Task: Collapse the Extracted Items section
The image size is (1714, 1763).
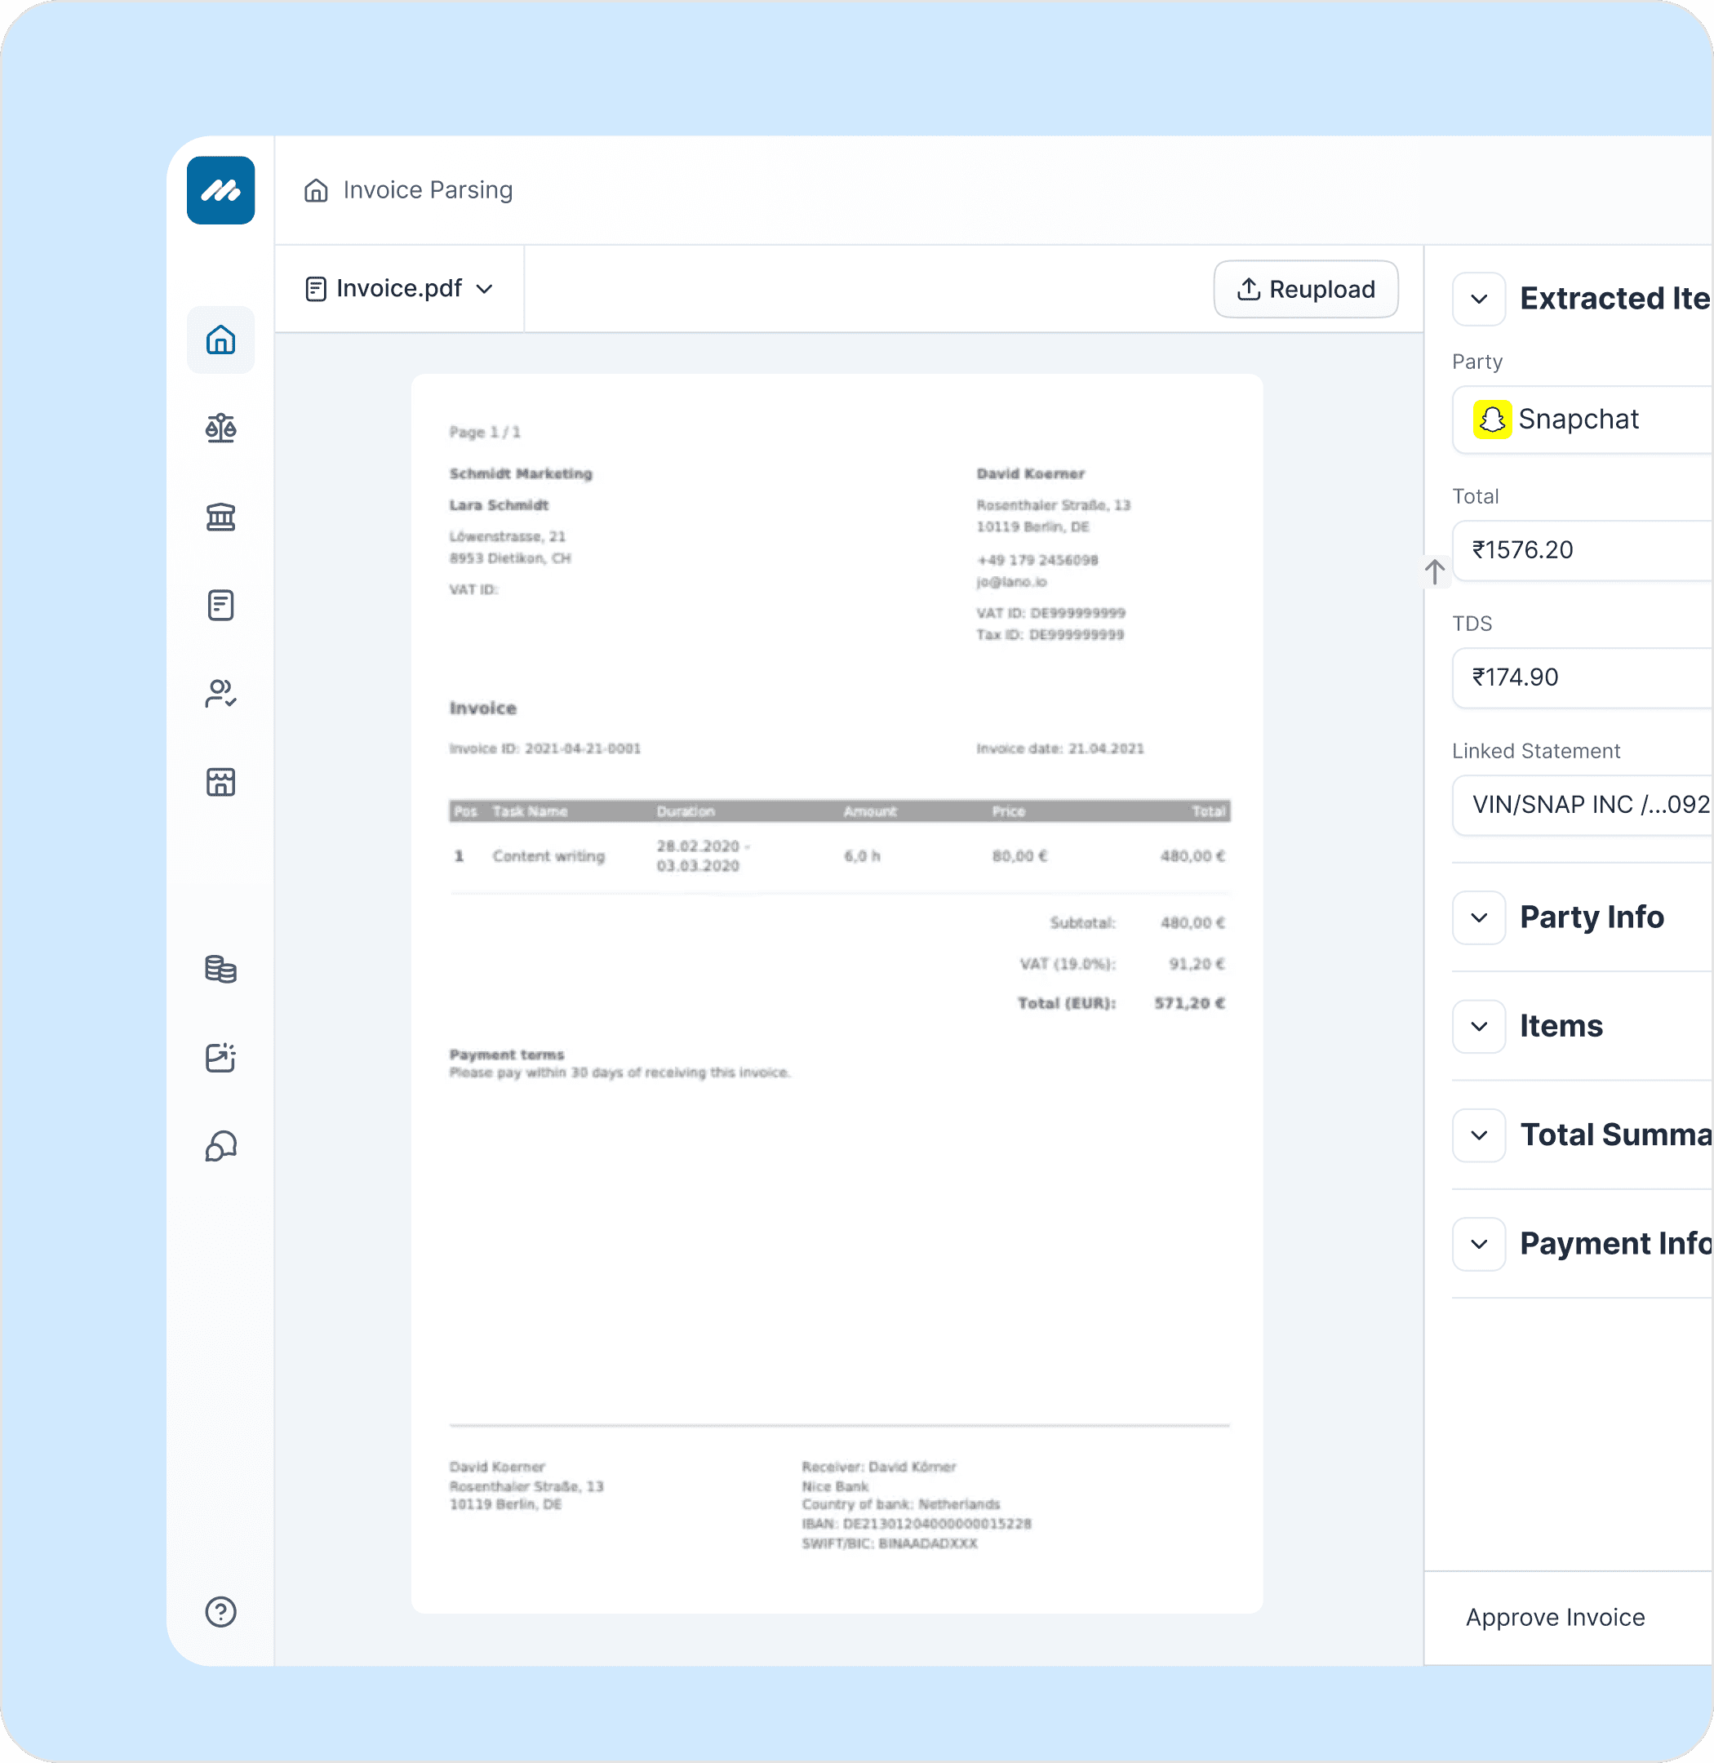Action: click(1478, 299)
